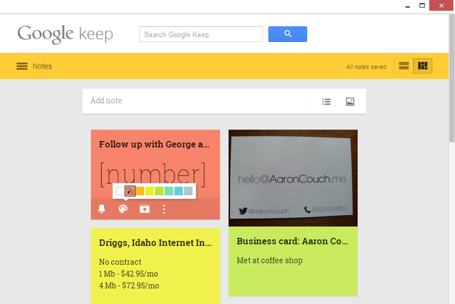The width and height of the screenshot is (455, 304).
Task: Choose the teal color swatch
Action: pos(169,191)
